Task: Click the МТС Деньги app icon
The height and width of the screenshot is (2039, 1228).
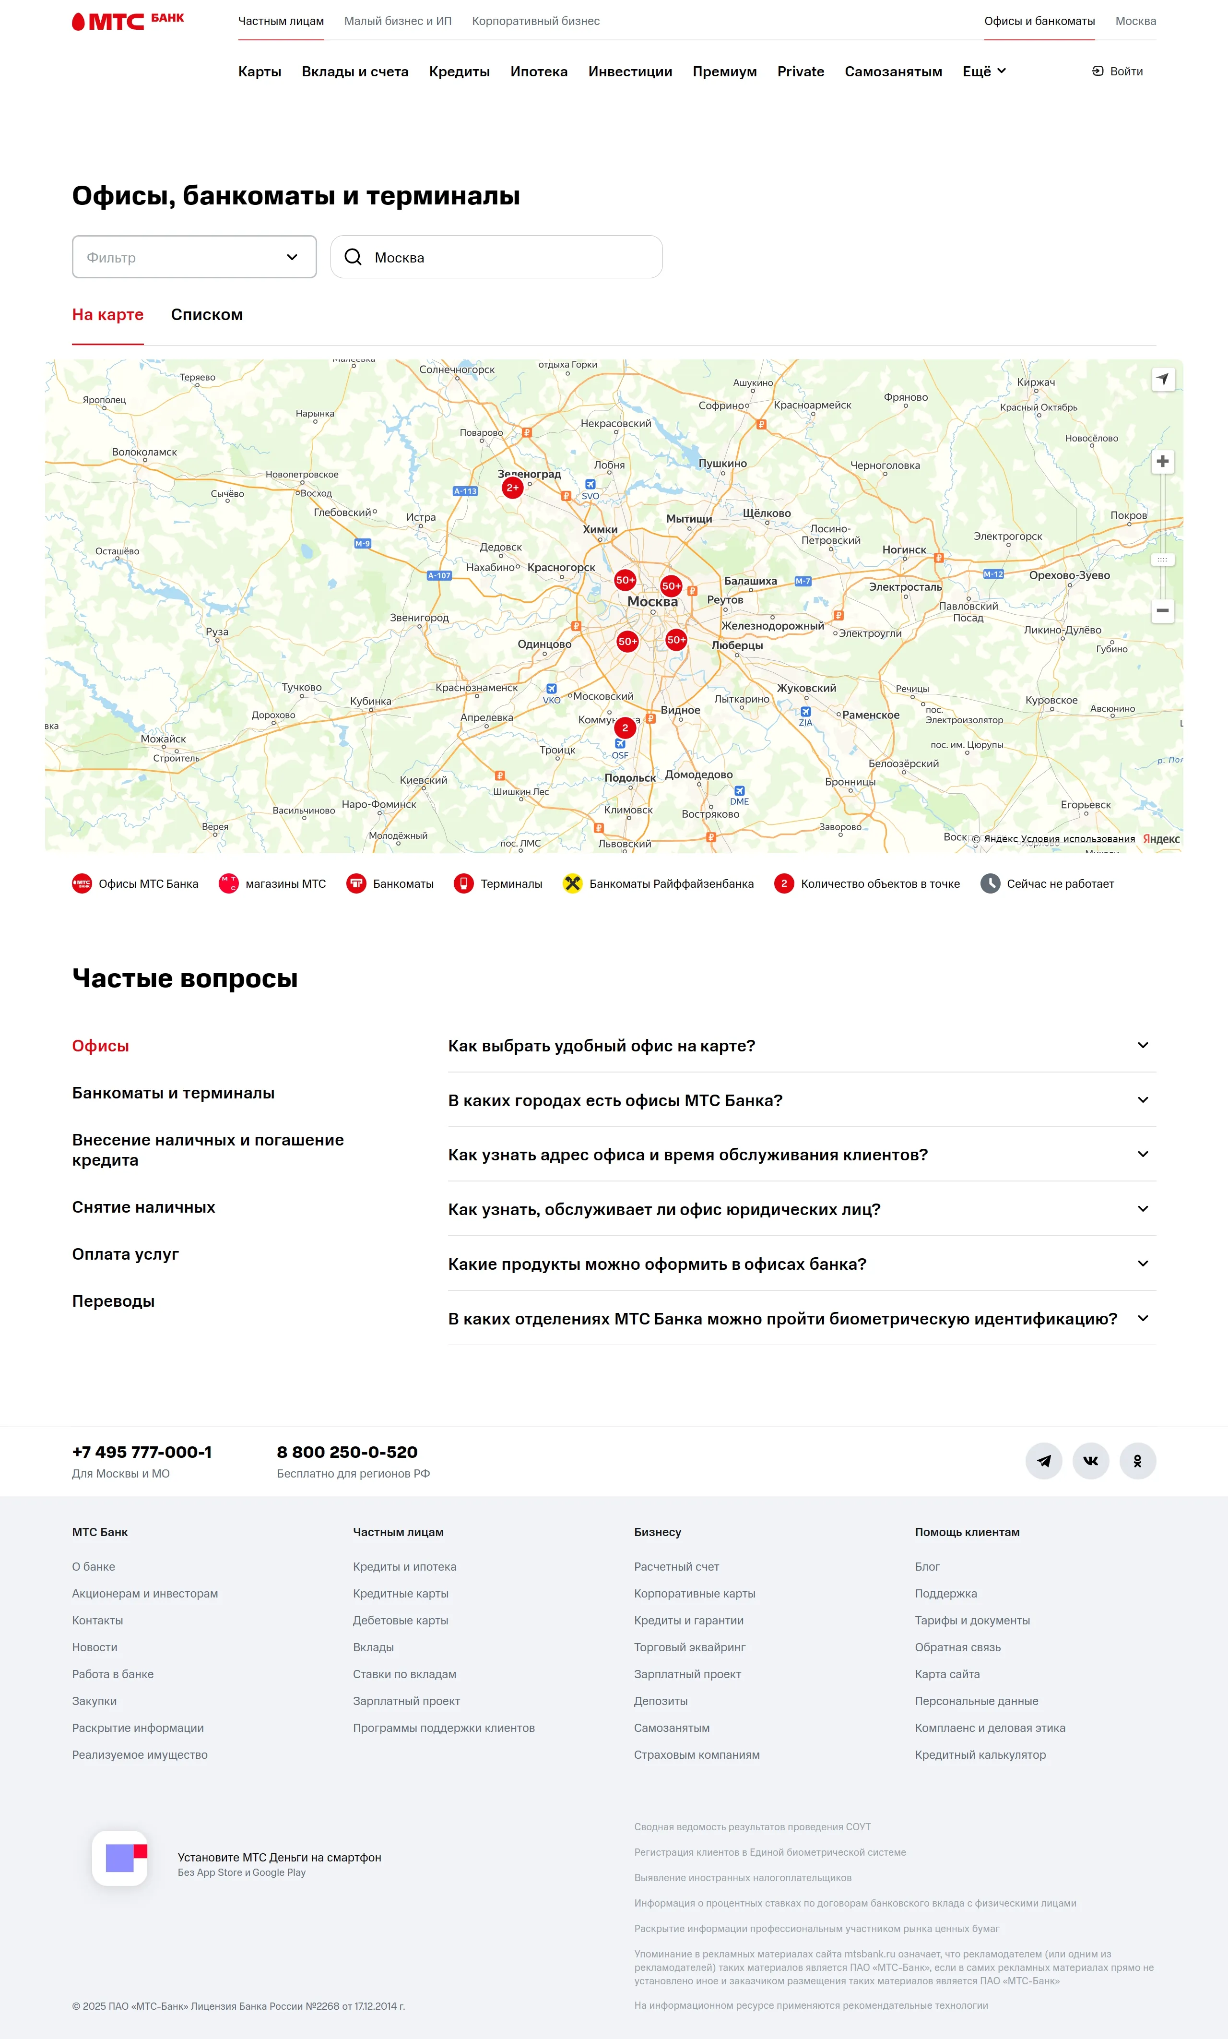Action: (120, 1858)
